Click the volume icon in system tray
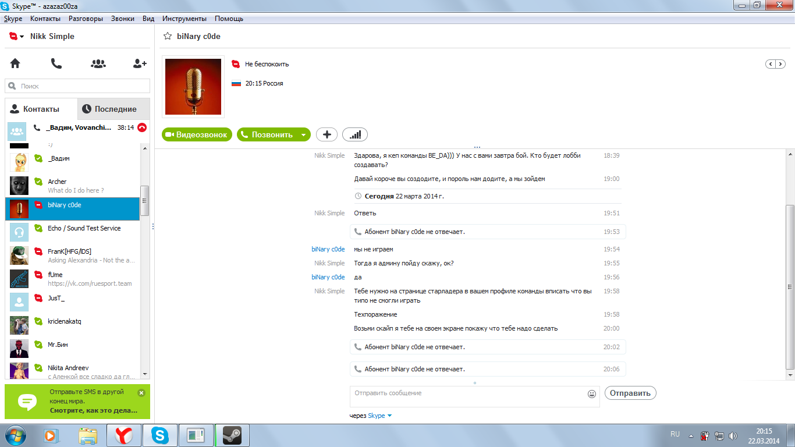Screen dimensions: 795x447 point(734,435)
